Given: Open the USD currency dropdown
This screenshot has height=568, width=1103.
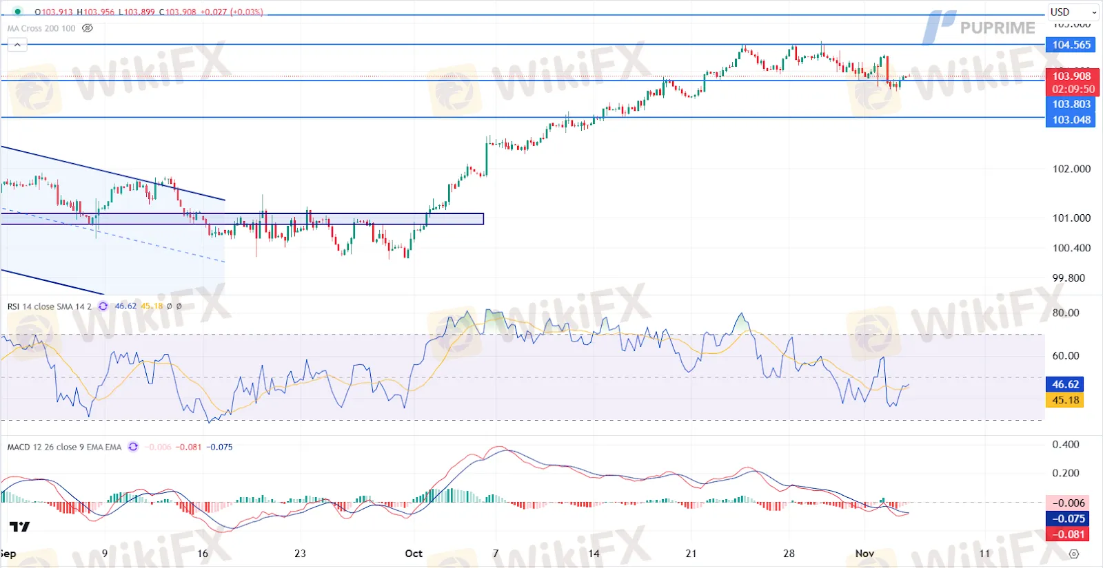Looking at the screenshot, I should [1073, 12].
